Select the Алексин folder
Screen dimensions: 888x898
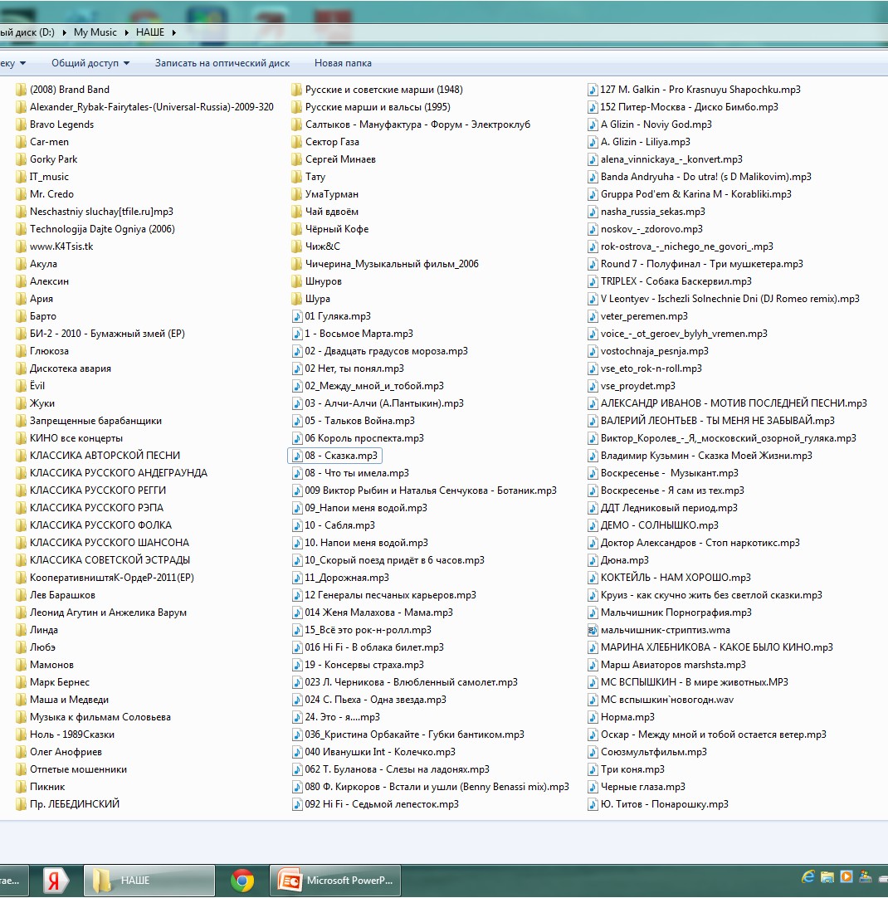click(x=42, y=281)
